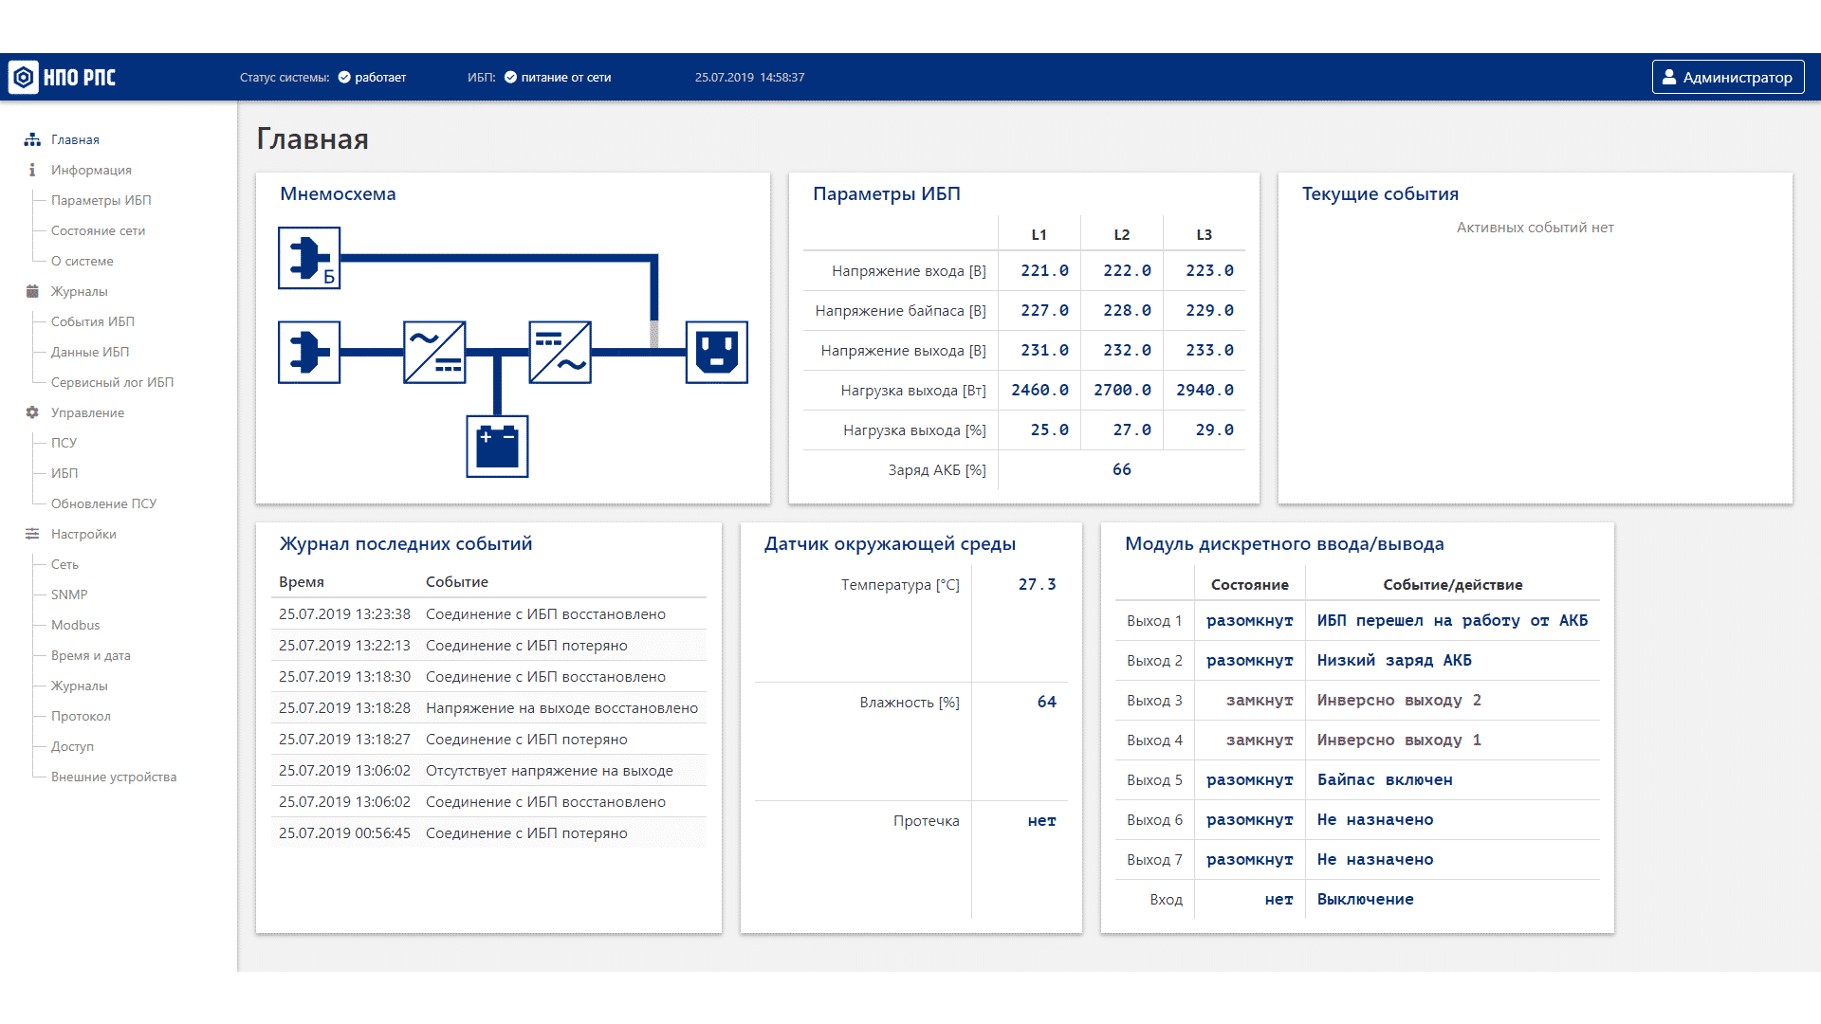Screen dimensions: 1821x1024
Task: Click the Управление gear icon
Action: 32,412
